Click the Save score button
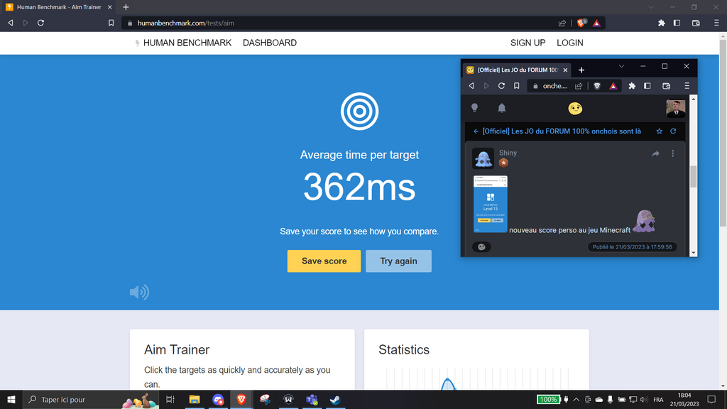The image size is (727, 409). click(x=324, y=261)
